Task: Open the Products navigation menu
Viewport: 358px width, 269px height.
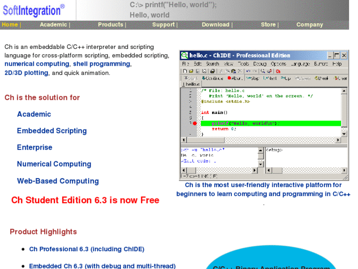Action: click(110, 25)
